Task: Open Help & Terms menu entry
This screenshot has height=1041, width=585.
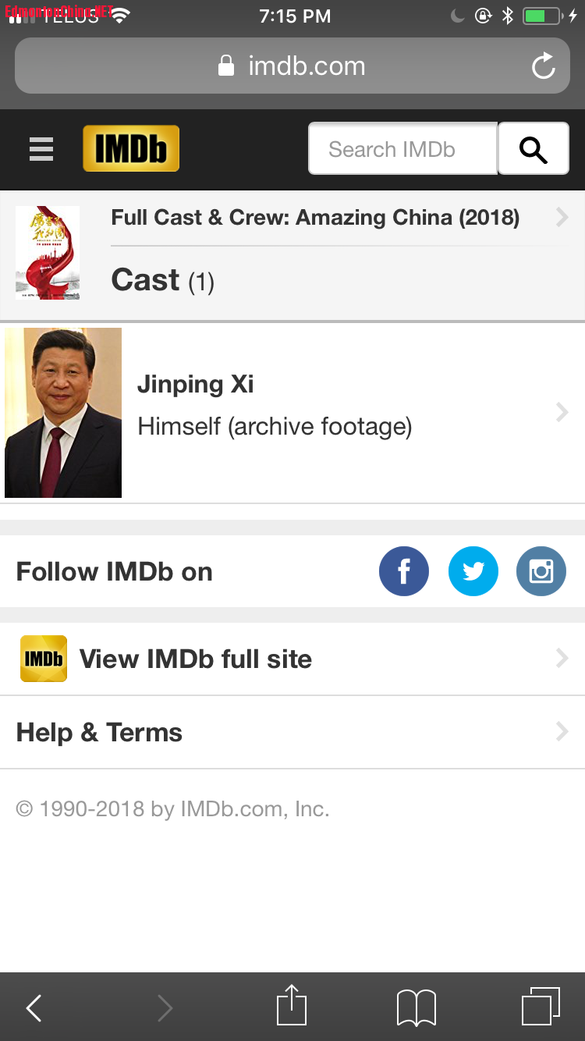Action: point(292,732)
